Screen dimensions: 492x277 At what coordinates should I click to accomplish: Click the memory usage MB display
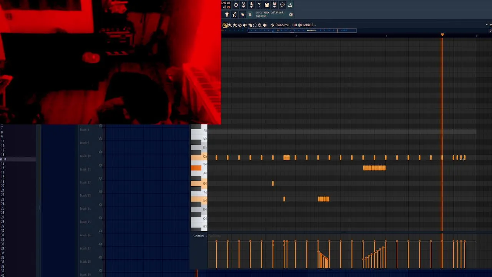[226, 3]
